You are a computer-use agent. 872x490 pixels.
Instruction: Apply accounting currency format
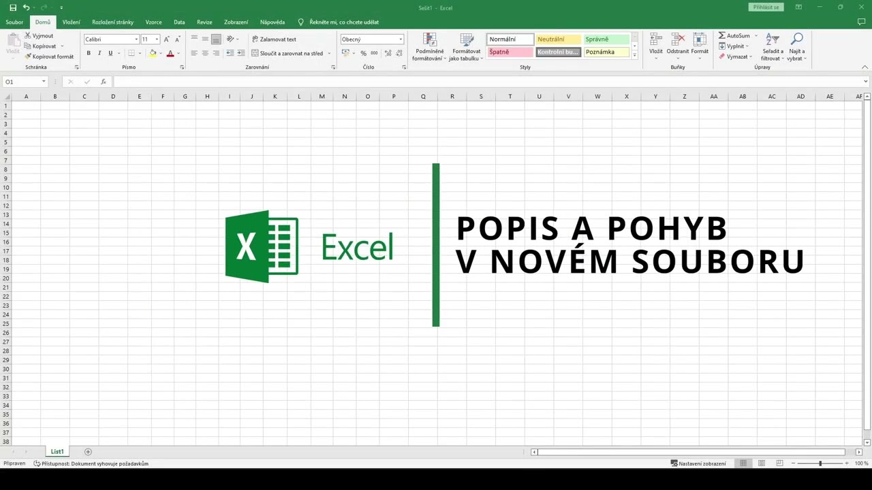click(345, 53)
